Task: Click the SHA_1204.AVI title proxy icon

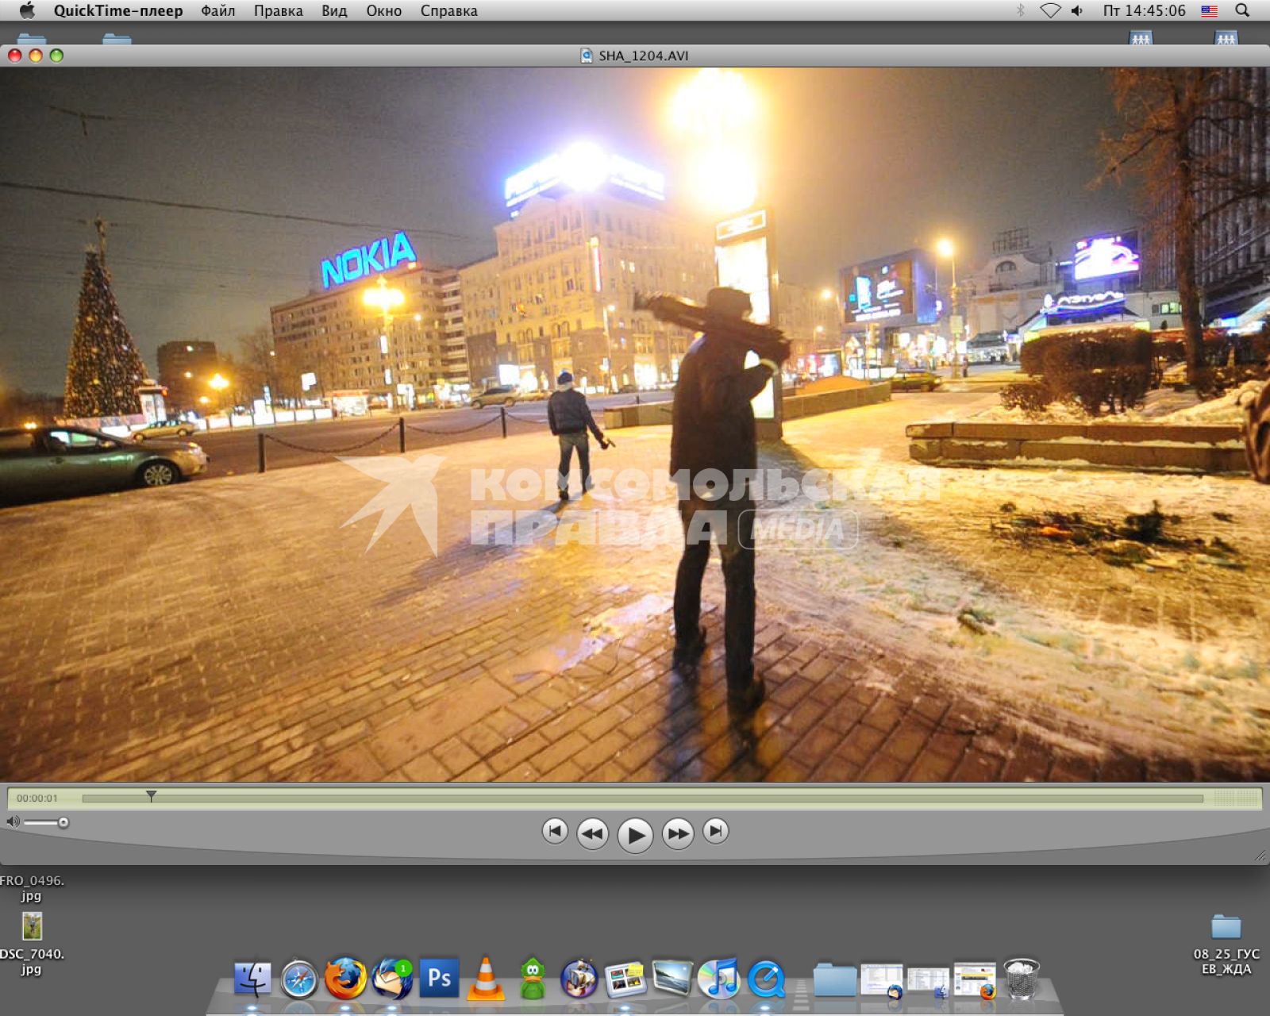Action: 586,56
